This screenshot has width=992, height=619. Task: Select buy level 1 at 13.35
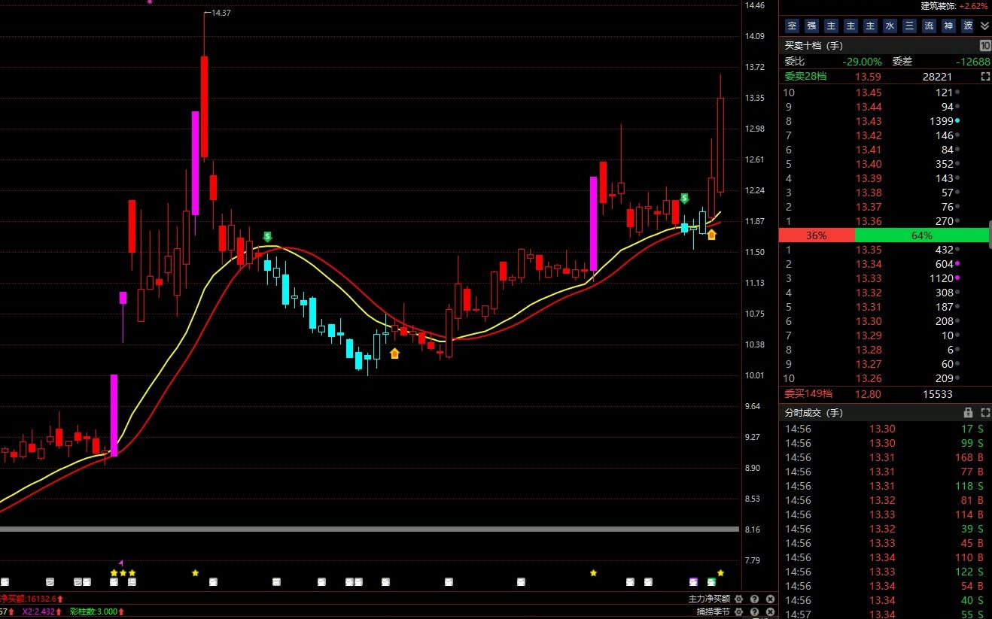tap(885, 250)
